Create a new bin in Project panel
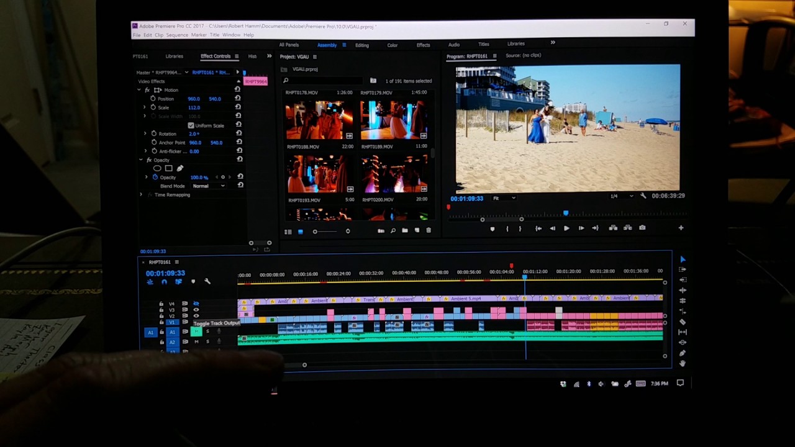 tap(405, 231)
